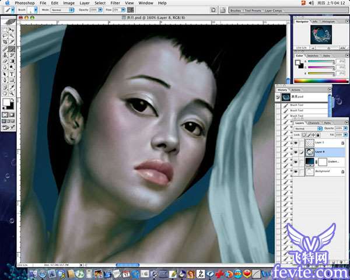This screenshot has height=280, width=350.
Task: Select the Dodge tool
Action: 12,67
